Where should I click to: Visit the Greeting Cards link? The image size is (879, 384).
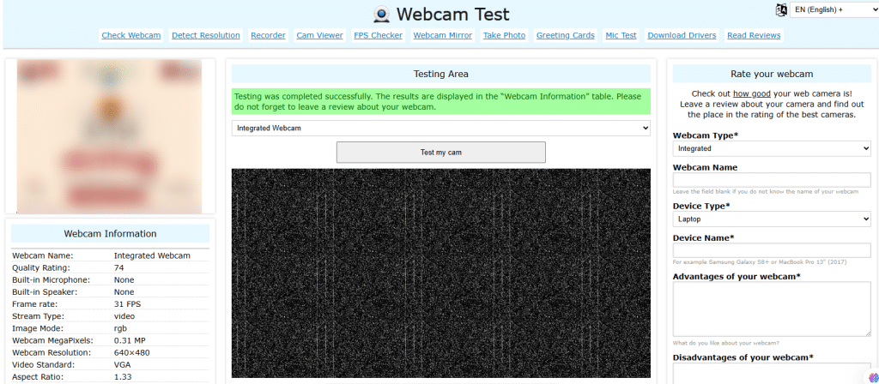point(565,35)
